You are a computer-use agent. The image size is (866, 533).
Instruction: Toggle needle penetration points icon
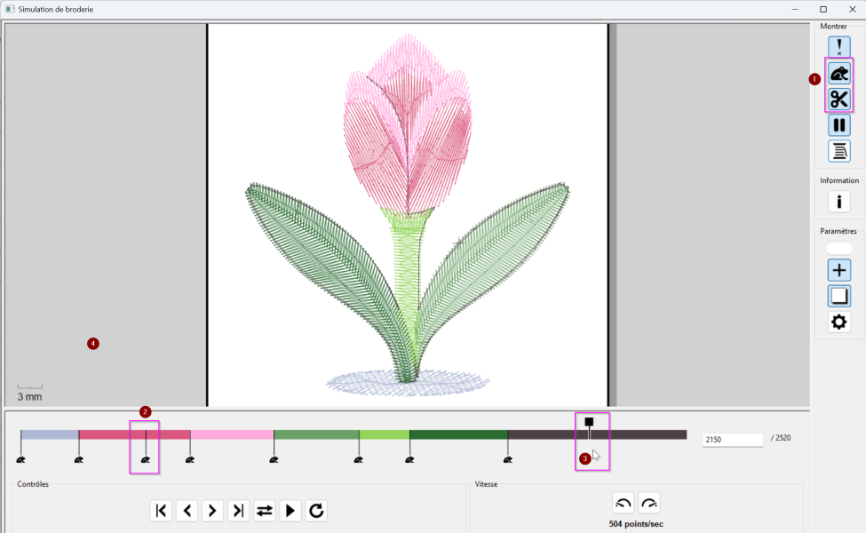click(839, 151)
